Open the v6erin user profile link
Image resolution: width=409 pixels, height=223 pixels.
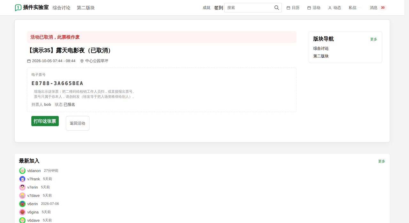coord(32,204)
